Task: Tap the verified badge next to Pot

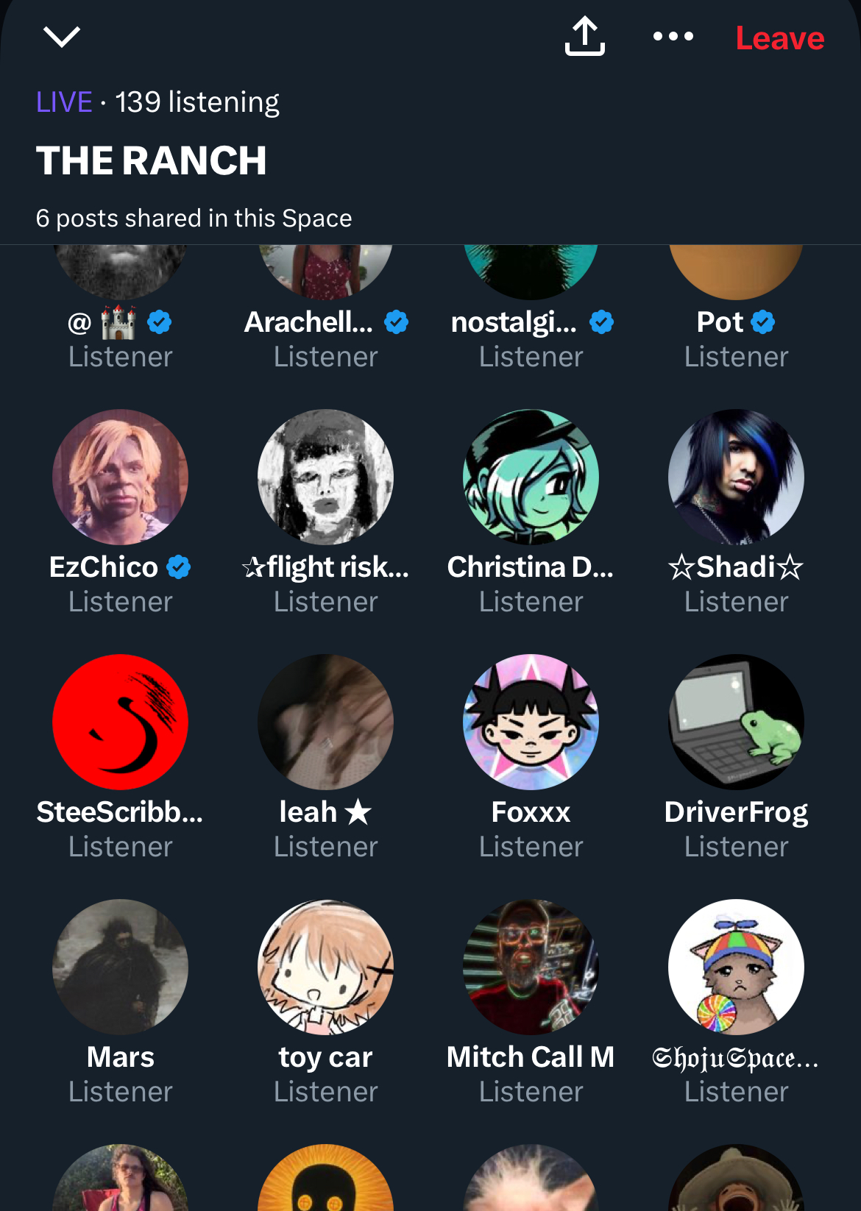Action: point(763,322)
